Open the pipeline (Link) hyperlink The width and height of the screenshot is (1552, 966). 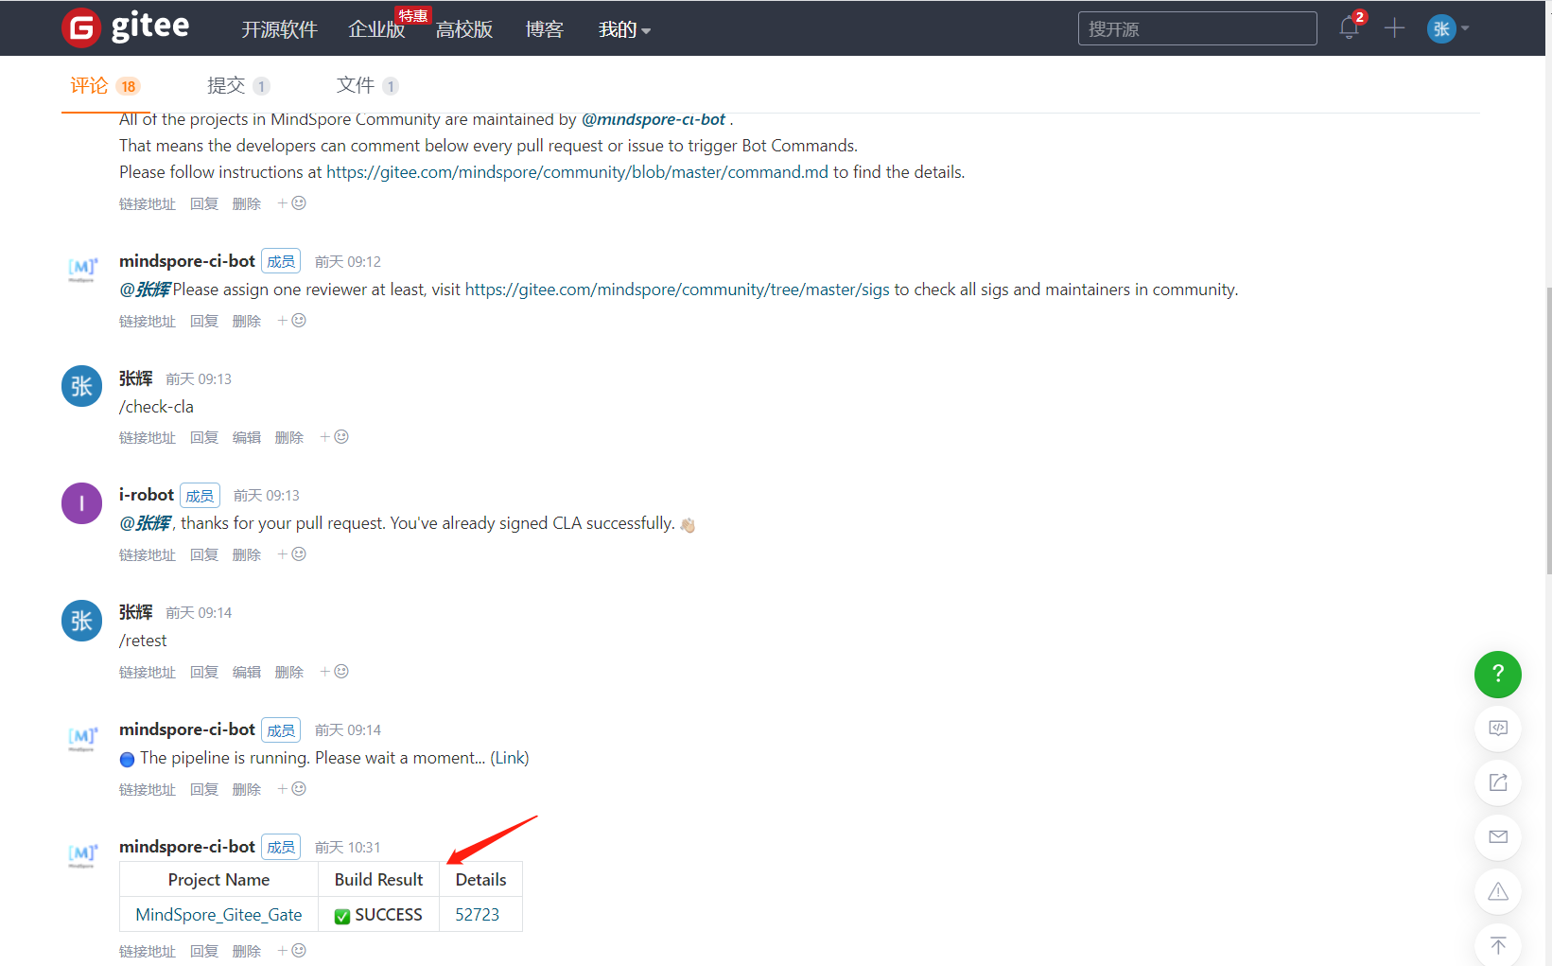pos(510,758)
